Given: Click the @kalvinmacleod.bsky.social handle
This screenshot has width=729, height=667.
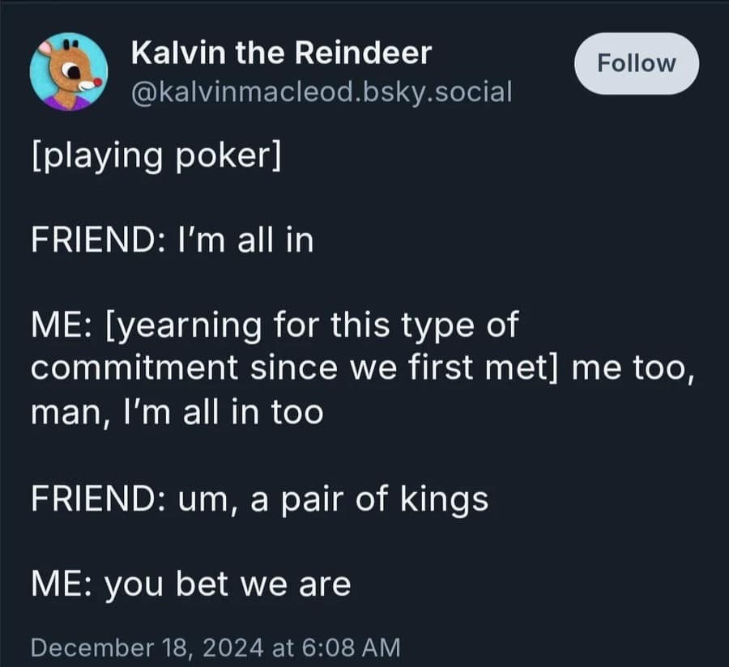Looking at the screenshot, I should [321, 93].
